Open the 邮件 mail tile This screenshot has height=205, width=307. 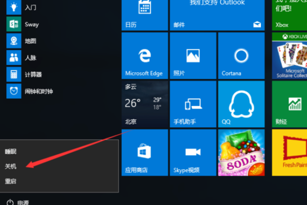point(217,15)
